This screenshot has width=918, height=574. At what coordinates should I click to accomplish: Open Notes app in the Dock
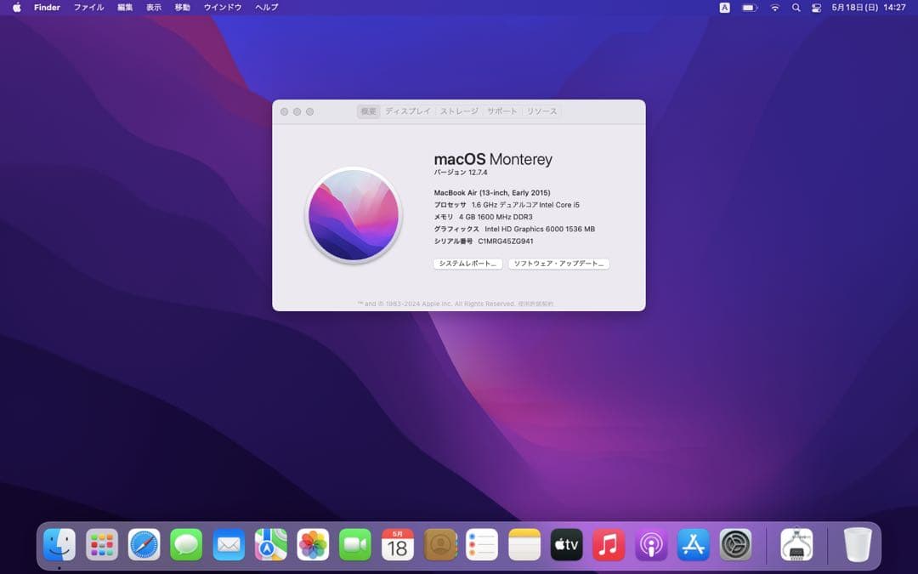pos(524,544)
